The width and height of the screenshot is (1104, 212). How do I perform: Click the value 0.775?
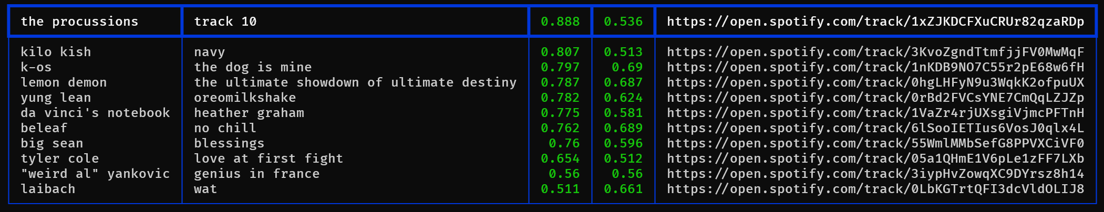pyautogui.click(x=560, y=113)
